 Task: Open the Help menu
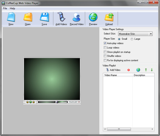point(13,8)
